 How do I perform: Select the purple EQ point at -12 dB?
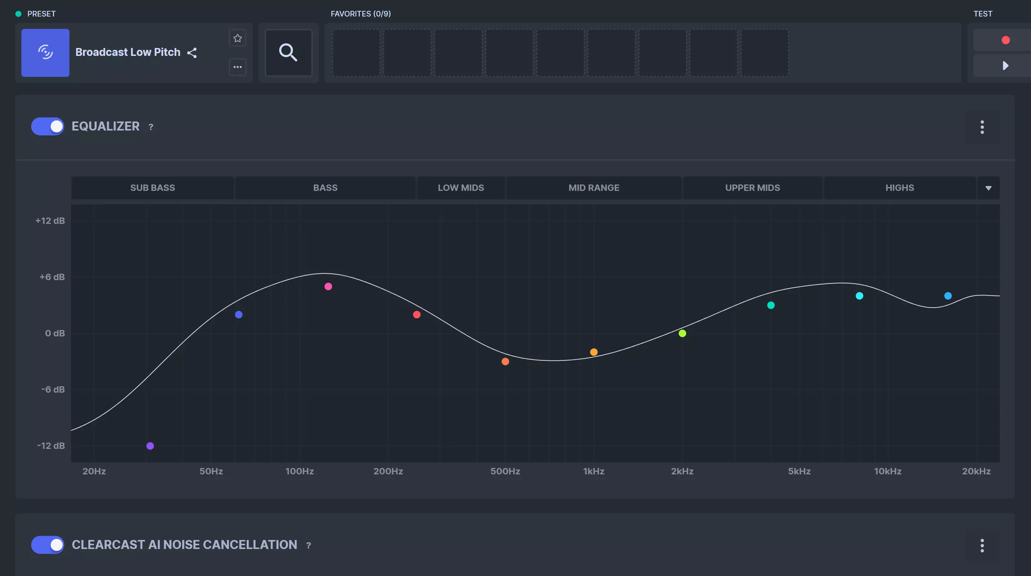coord(150,446)
